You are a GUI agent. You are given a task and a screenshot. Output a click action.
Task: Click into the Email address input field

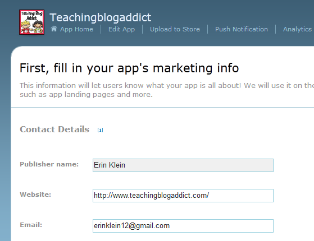click(183, 226)
